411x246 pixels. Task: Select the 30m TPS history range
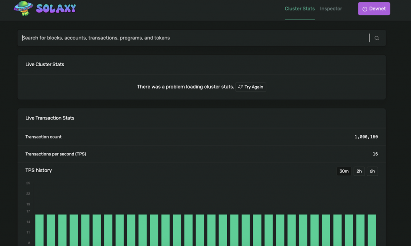tap(344, 171)
